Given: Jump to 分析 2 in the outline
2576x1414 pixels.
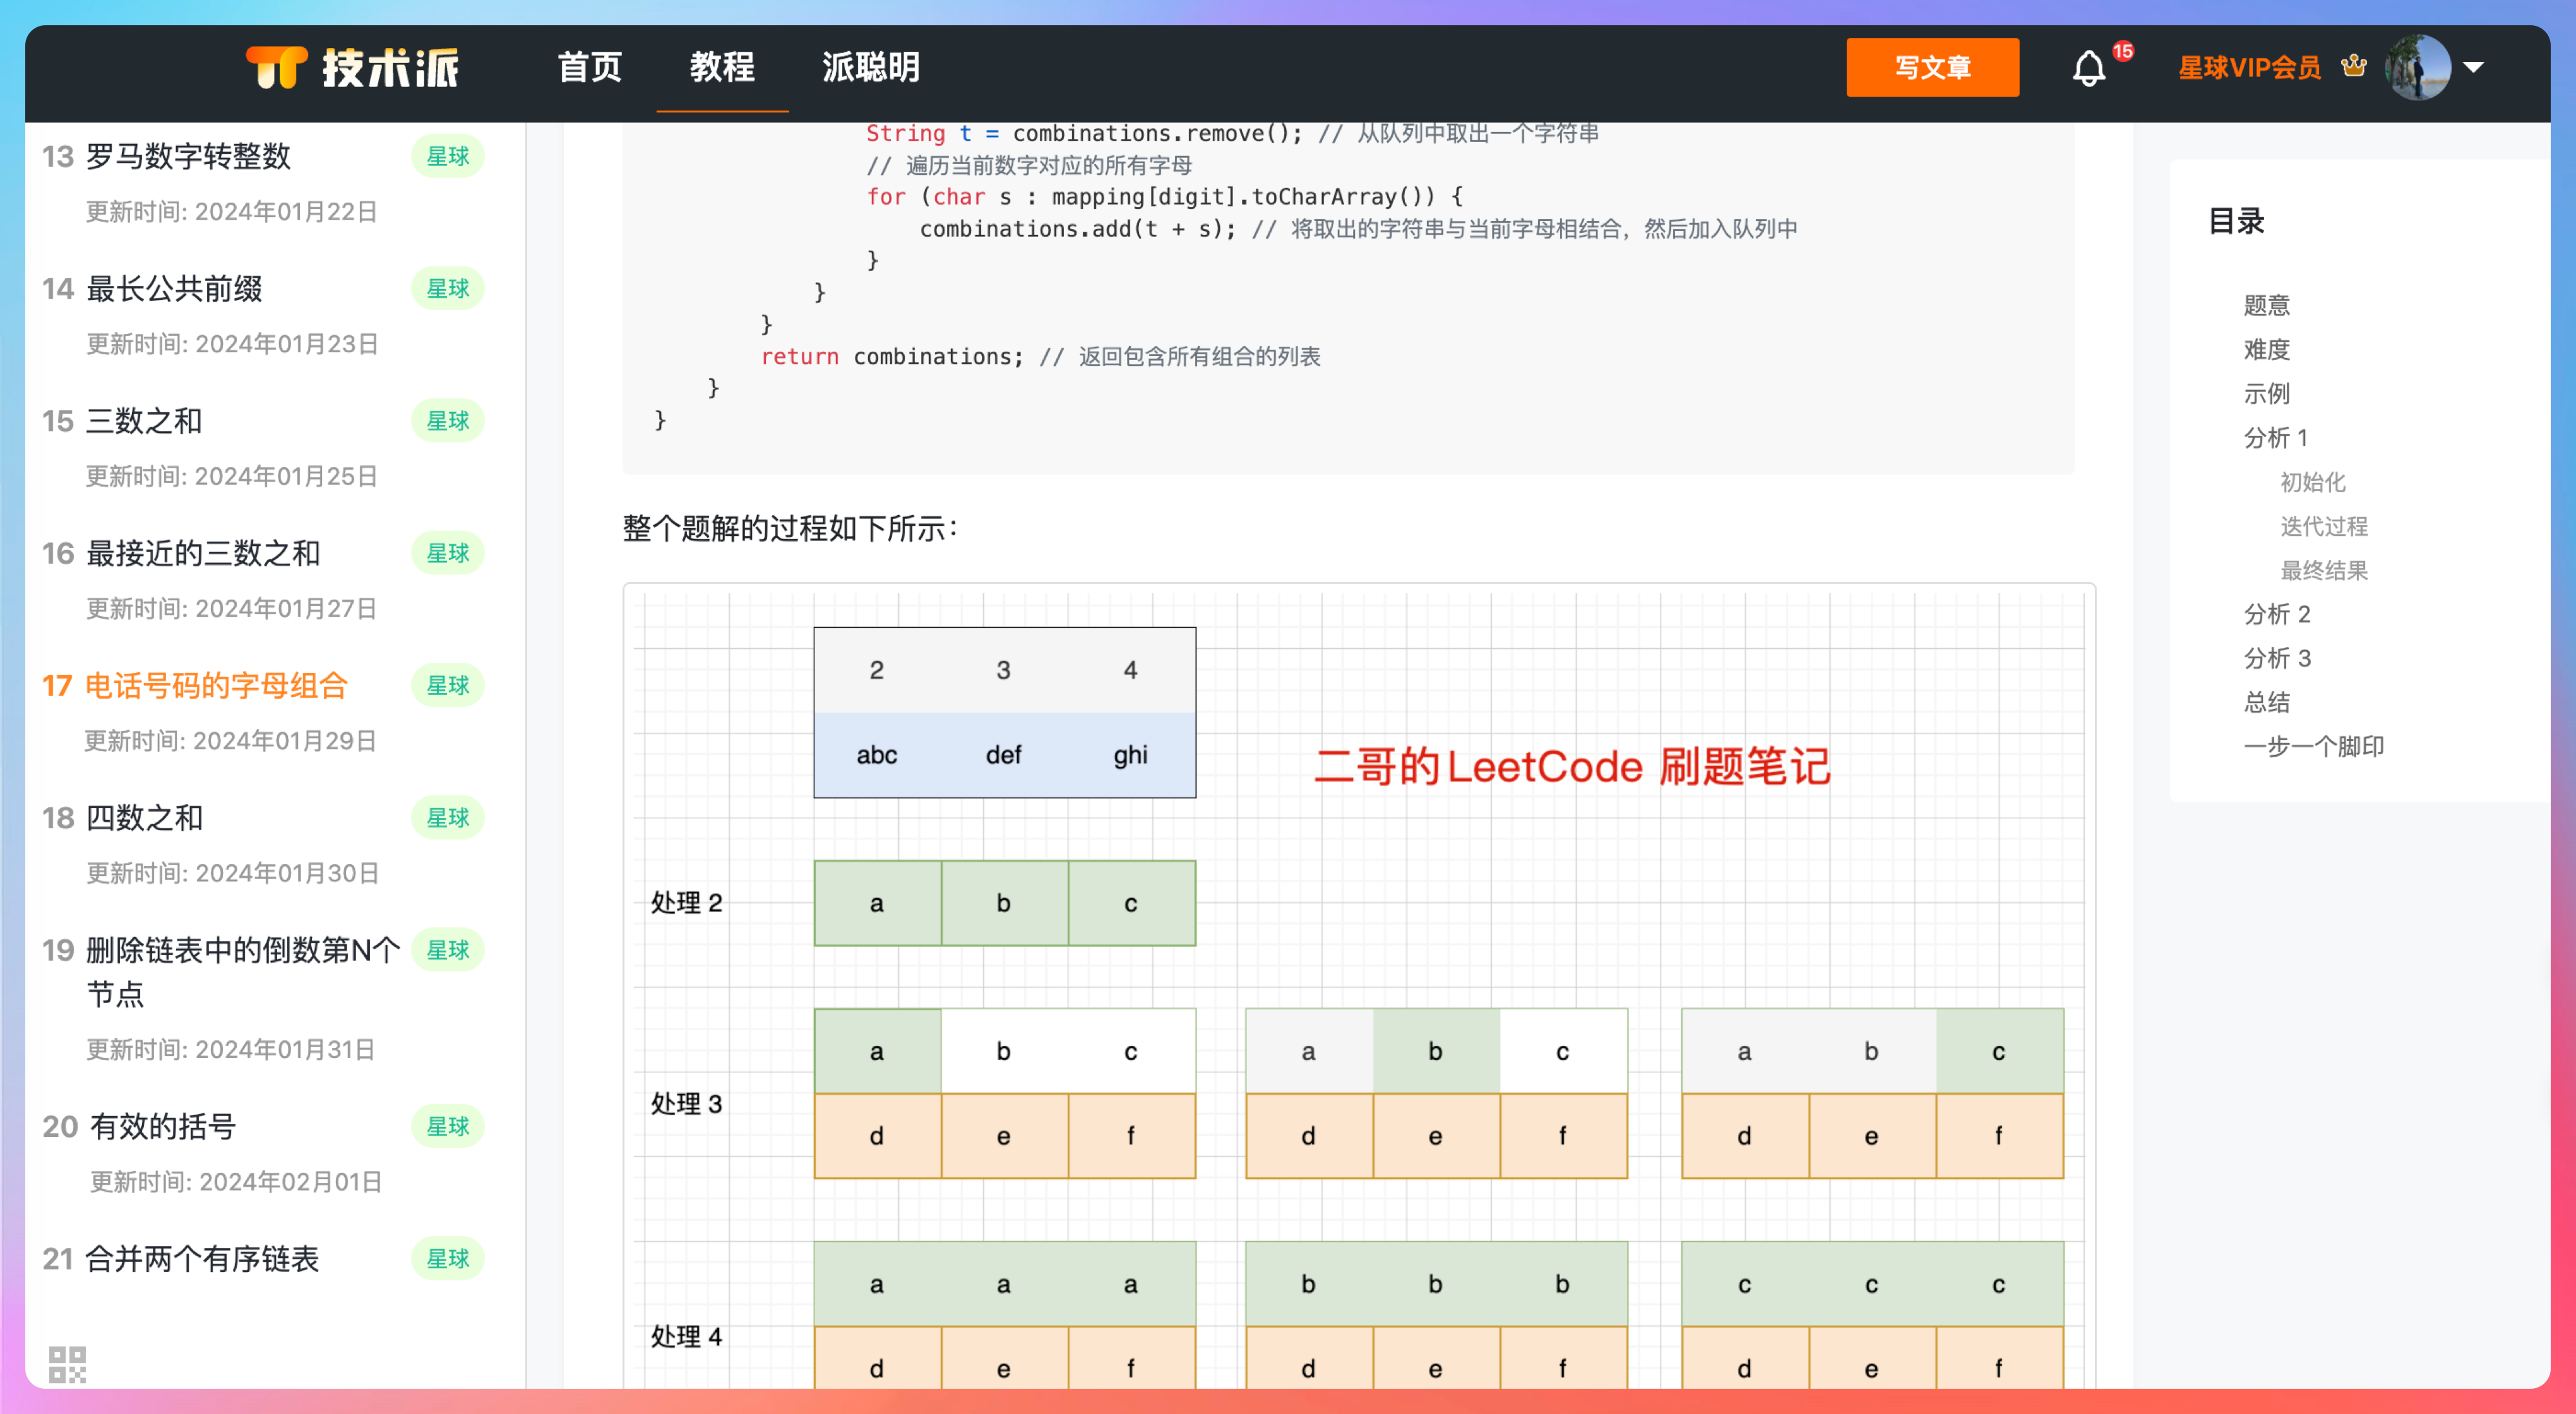Looking at the screenshot, I should coord(2276,614).
